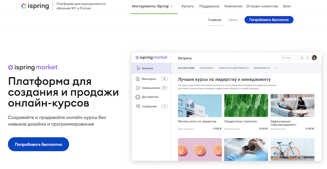Click the Лучшие курсы по лидерству heading
Screen dimensions: 327x169
pyautogui.click(x=224, y=79)
